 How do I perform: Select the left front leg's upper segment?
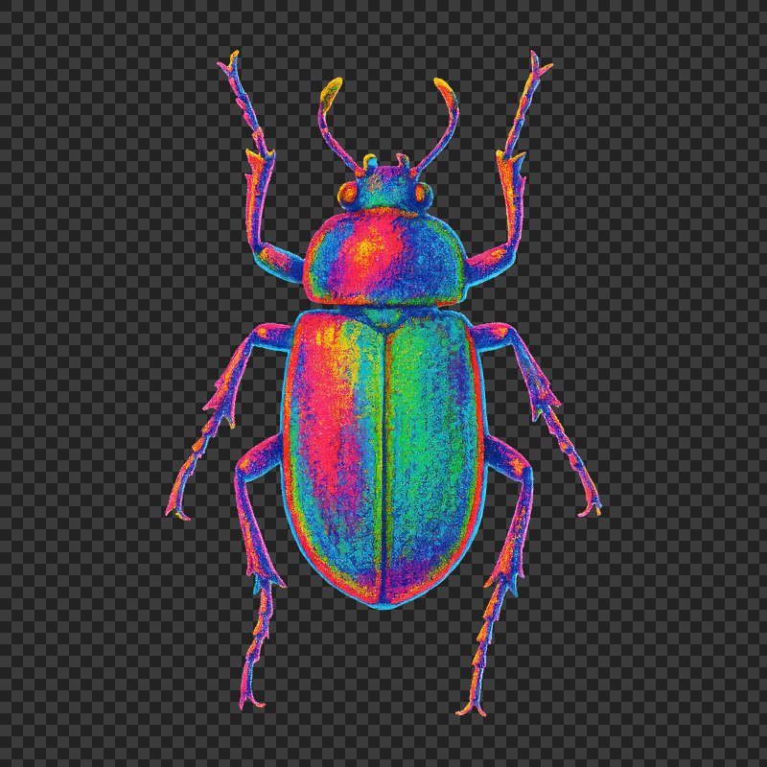280,257
